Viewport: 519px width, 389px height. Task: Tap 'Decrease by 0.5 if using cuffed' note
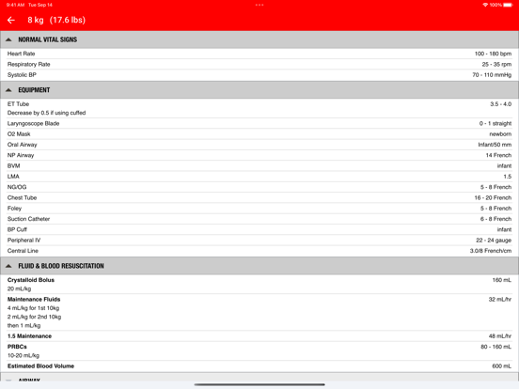pyautogui.click(x=46, y=113)
